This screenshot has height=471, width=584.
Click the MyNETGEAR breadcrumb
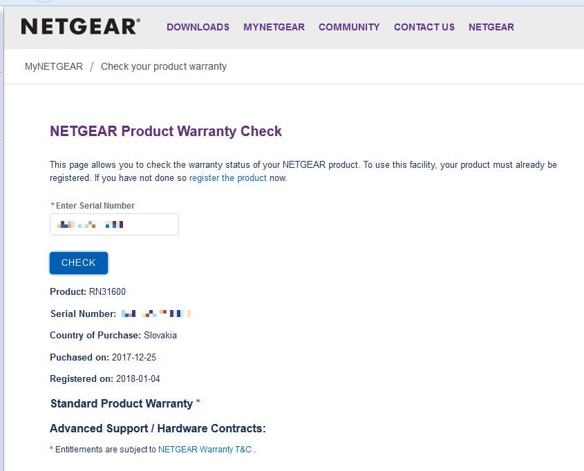coord(53,67)
